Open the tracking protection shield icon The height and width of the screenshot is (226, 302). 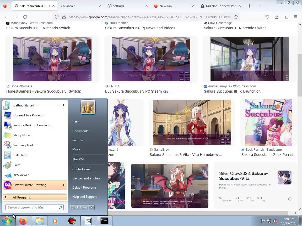[56, 17]
